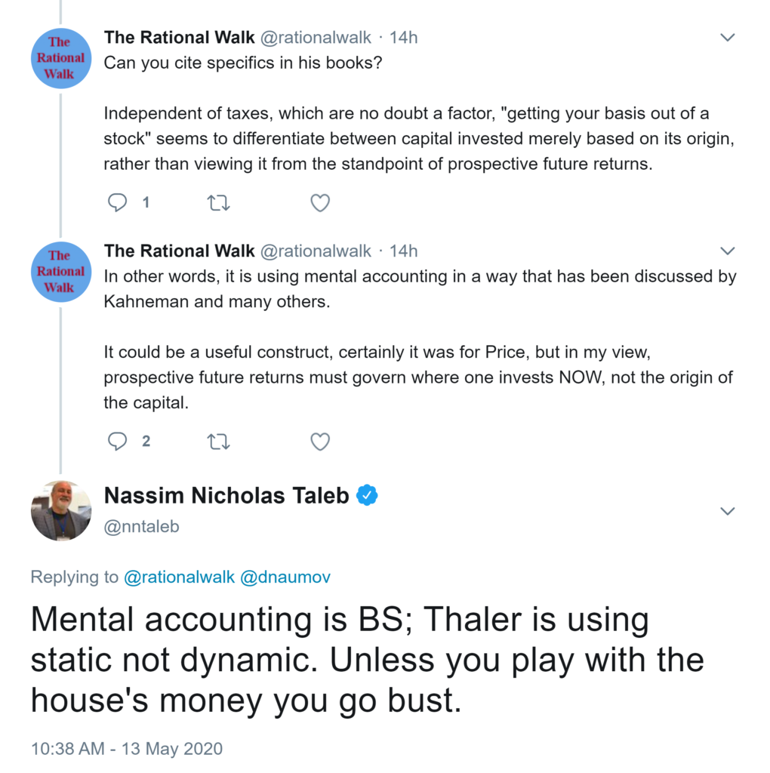The image size is (770, 773).
Task: Click the blue verified badge beside Taleb
Action: click(366, 495)
